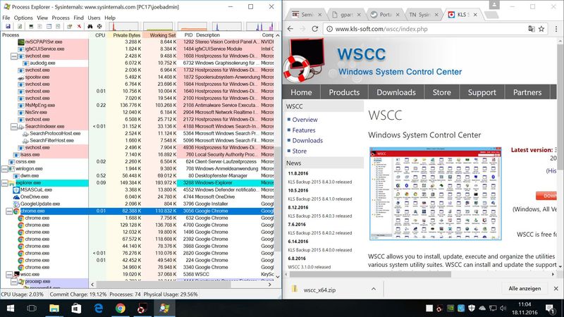564x317 pixels.
Task: Open Chrome three-dot menu
Action: [556, 29]
